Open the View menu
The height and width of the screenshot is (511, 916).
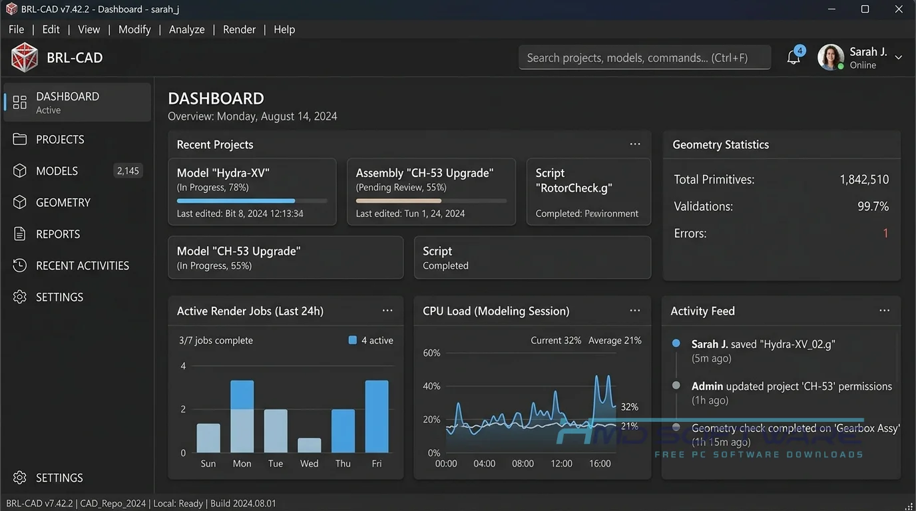(89, 29)
